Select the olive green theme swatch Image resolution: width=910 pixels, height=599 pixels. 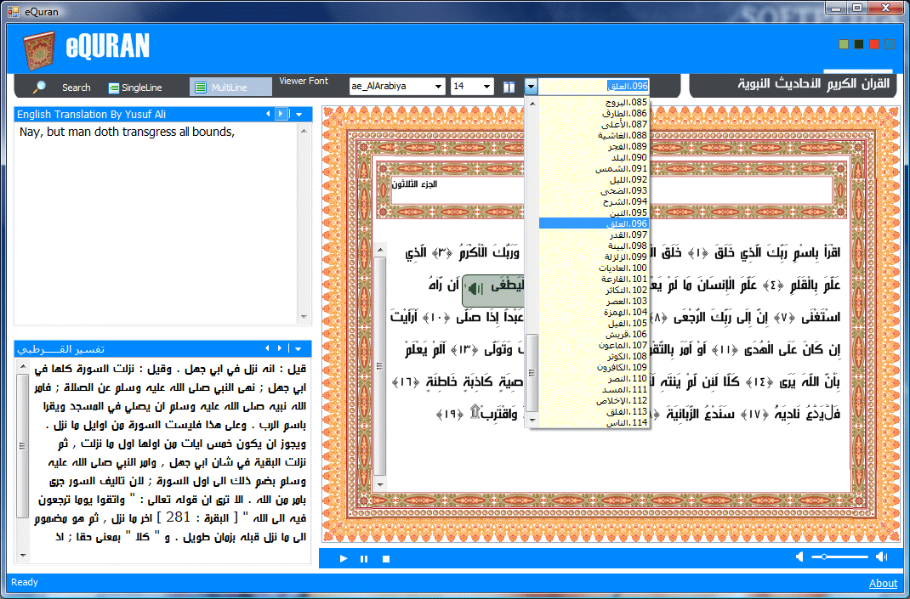[x=844, y=44]
